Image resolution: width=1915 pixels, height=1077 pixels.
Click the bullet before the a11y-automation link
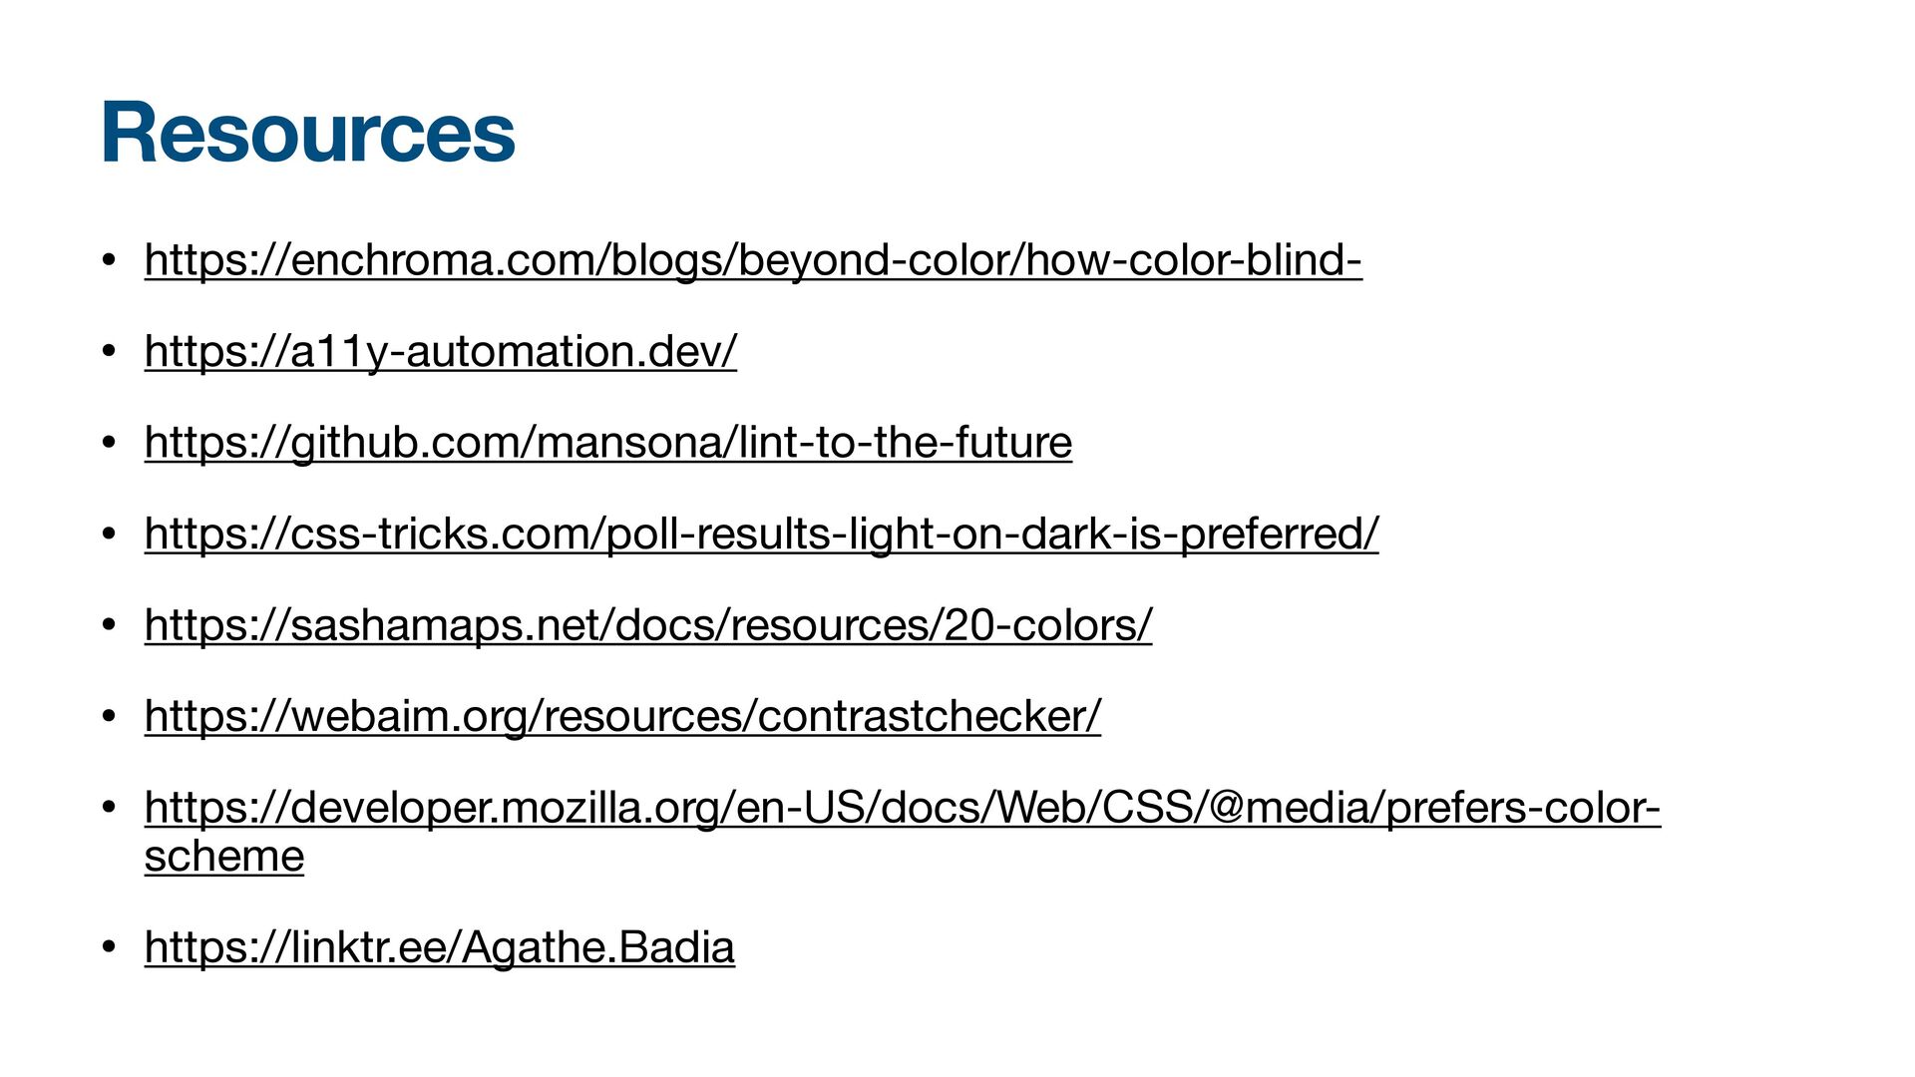tap(109, 352)
